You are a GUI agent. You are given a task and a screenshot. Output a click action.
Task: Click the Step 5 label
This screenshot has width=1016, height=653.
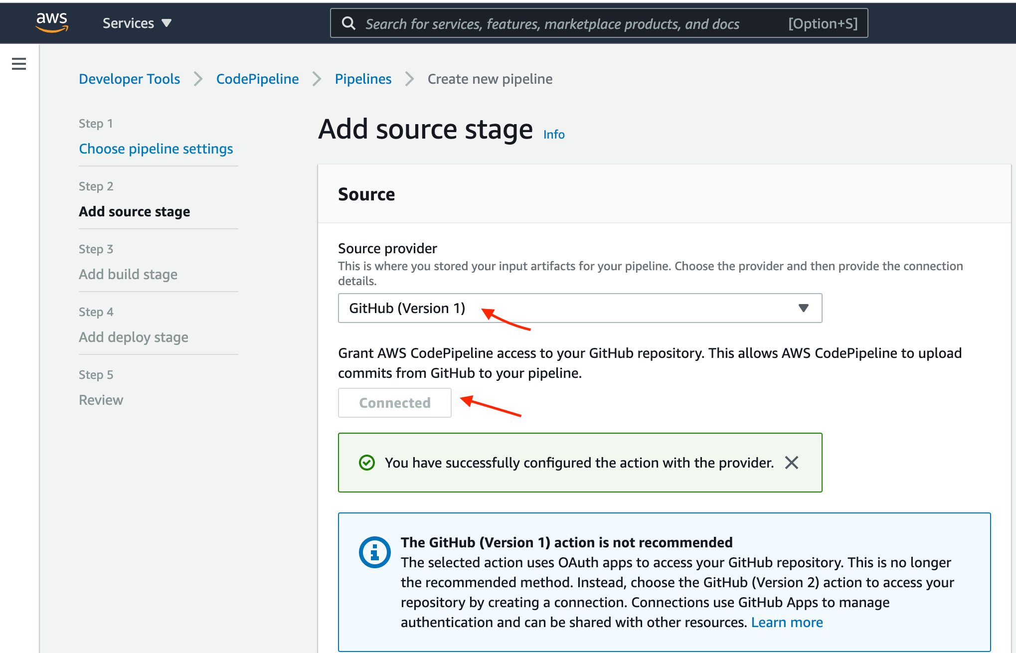pyautogui.click(x=96, y=375)
